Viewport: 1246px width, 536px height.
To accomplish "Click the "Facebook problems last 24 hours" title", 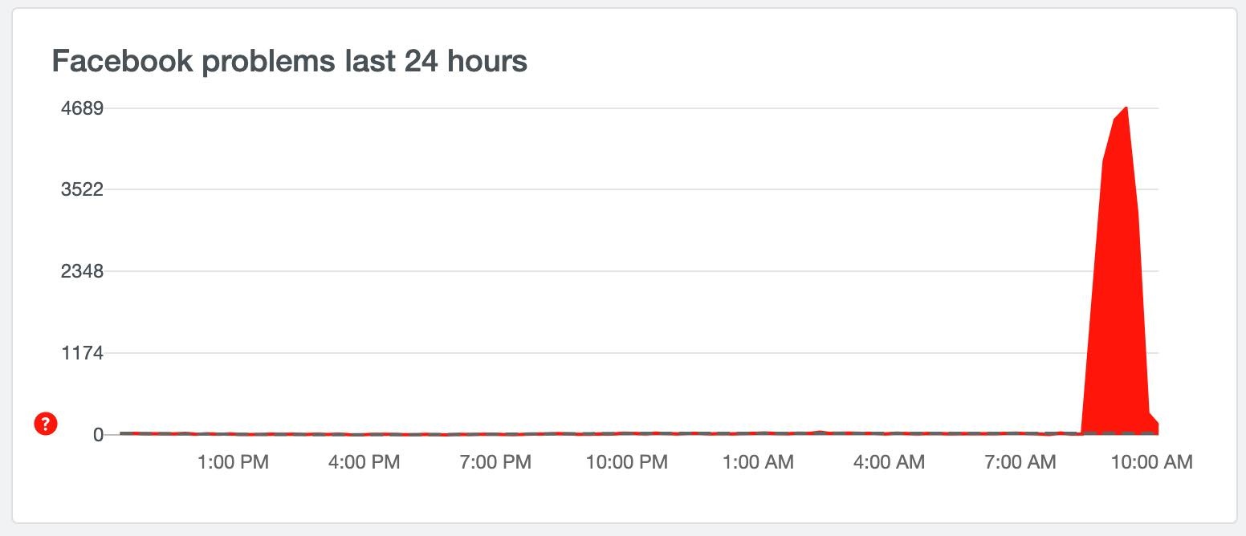I will click(289, 61).
